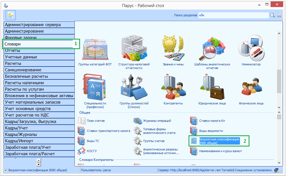This screenshot has height=176, width=286.
Task: Click the search magnifier icon
Action: [x=272, y=15]
